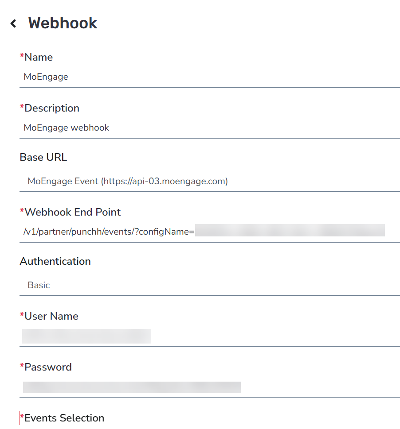Click the Name field label
This screenshot has height=429, width=400.
(x=39, y=57)
